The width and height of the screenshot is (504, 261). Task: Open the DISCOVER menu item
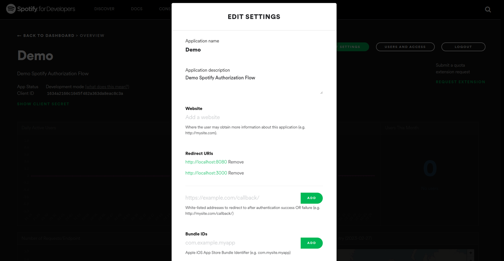[104, 9]
